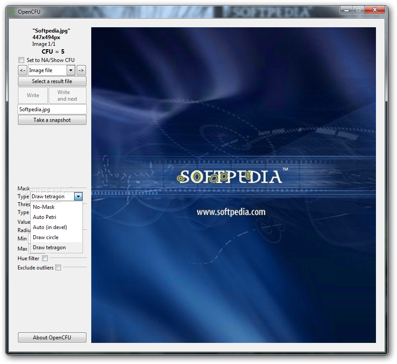Enable the Hue filter checkbox

coord(45,258)
